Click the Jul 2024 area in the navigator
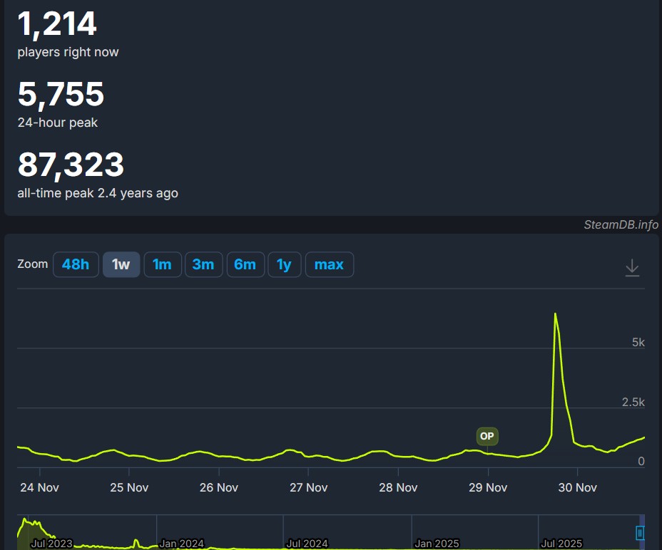This screenshot has height=550, width=662. [x=307, y=543]
